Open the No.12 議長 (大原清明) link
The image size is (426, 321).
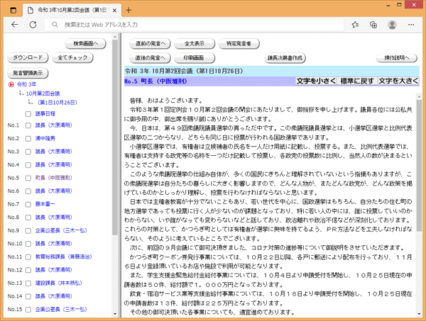pos(53,270)
